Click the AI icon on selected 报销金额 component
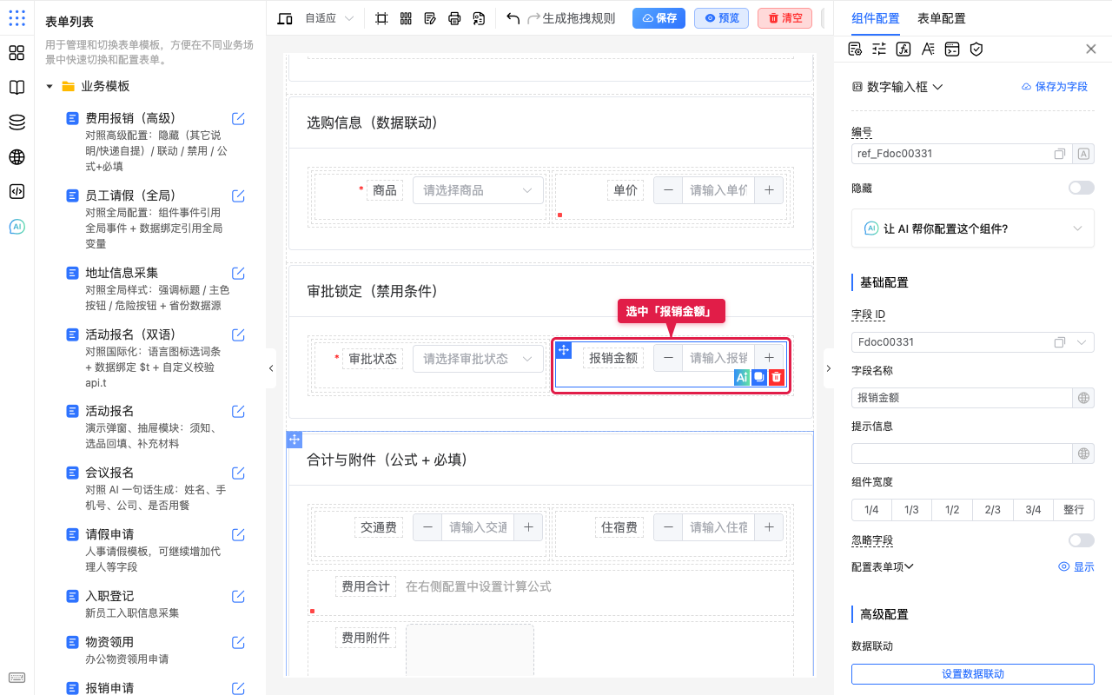This screenshot has width=1112, height=695. coord(742,377)
